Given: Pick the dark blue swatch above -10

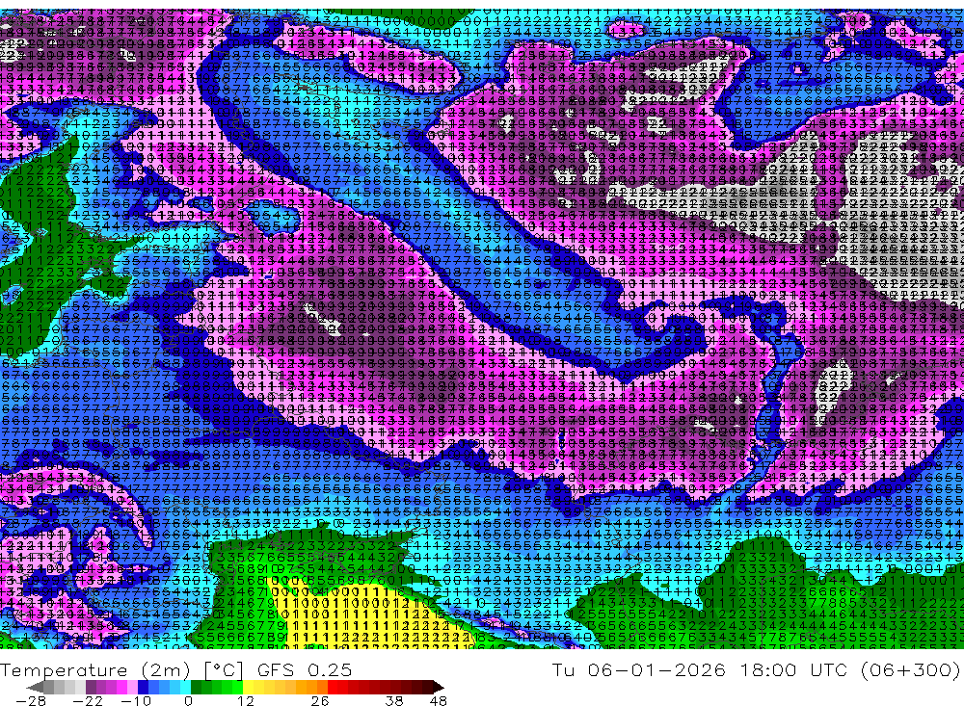Looking at the screenshot, I should coord(143,687).
